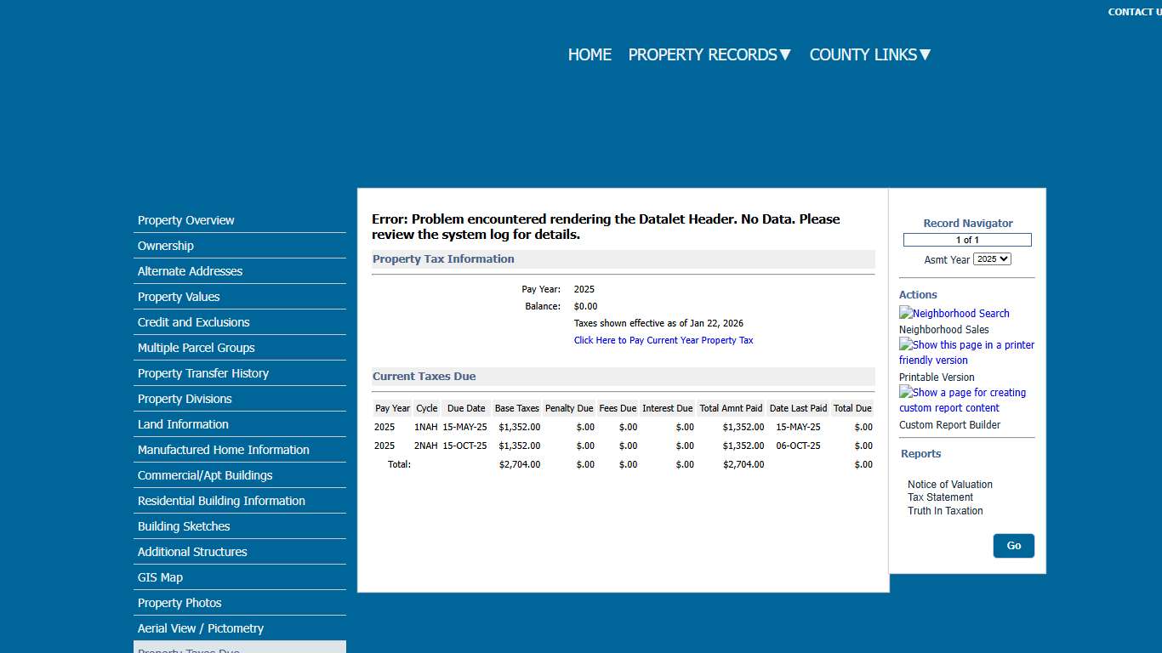This screenshot has height=653, width=1162.
Task: Click Here to Pay Current Year Property Tax
Action: (x=663, y=339)
